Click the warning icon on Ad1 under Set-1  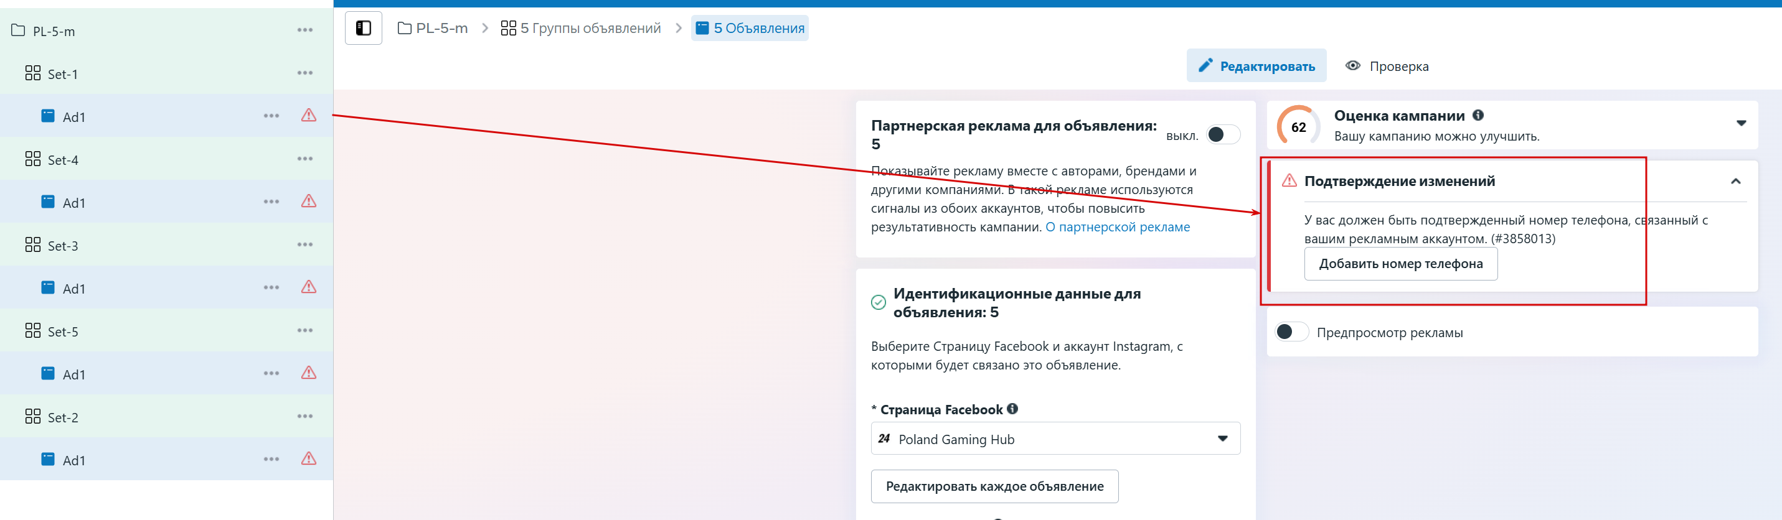(309, 116)
